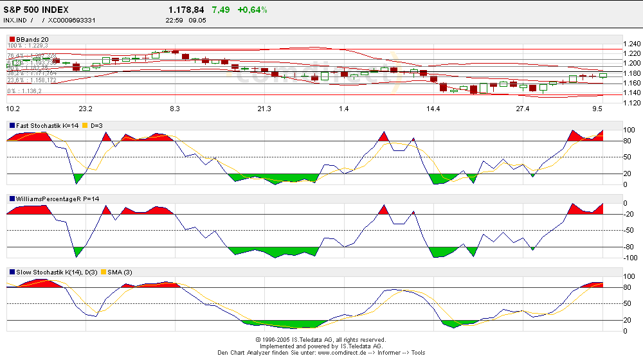
Task: Click the orange D=3 legend square
Action: (x=85, y=125)
